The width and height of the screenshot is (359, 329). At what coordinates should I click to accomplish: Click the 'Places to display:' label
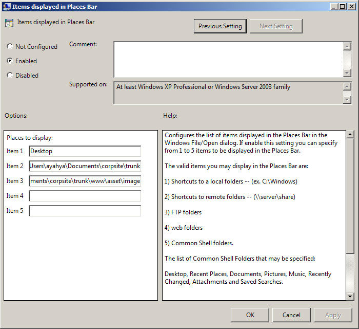click(30, 138)
